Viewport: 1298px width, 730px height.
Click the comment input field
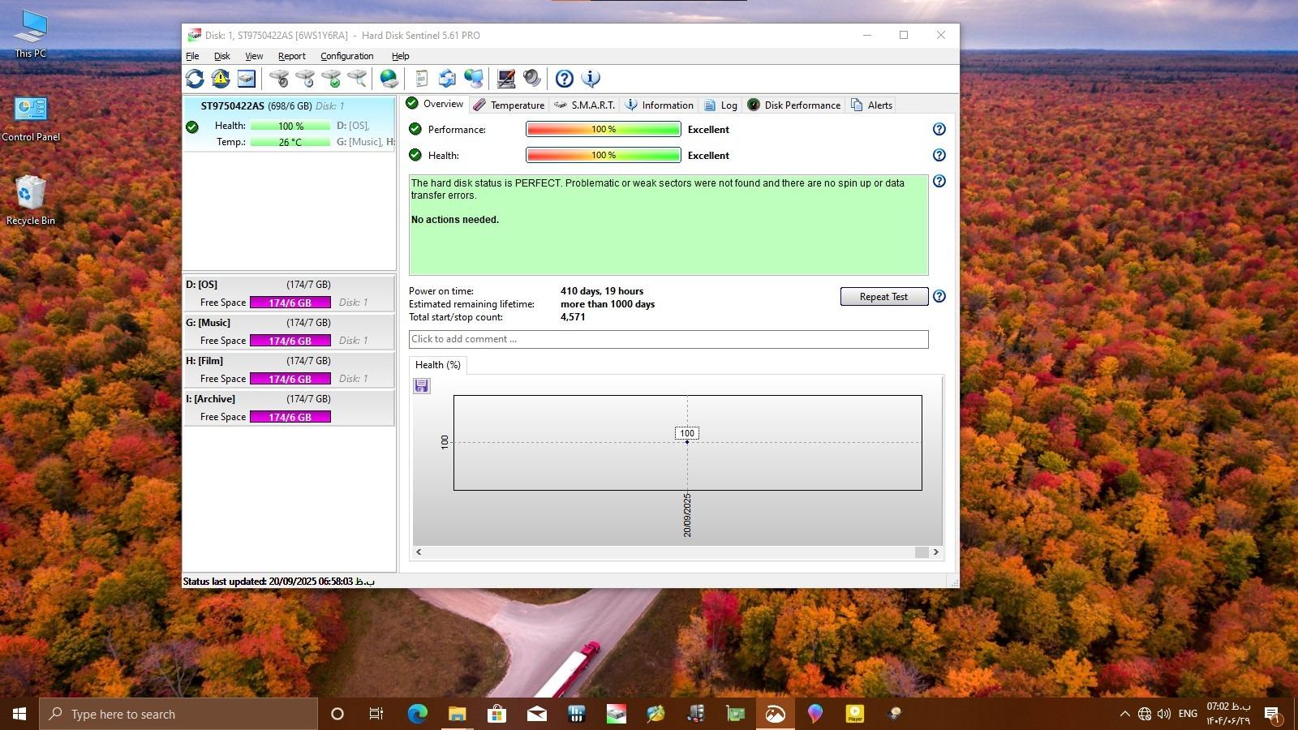[x=668, y=340]
